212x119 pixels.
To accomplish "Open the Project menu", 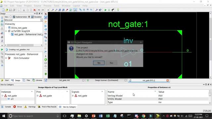I will 28,6.
